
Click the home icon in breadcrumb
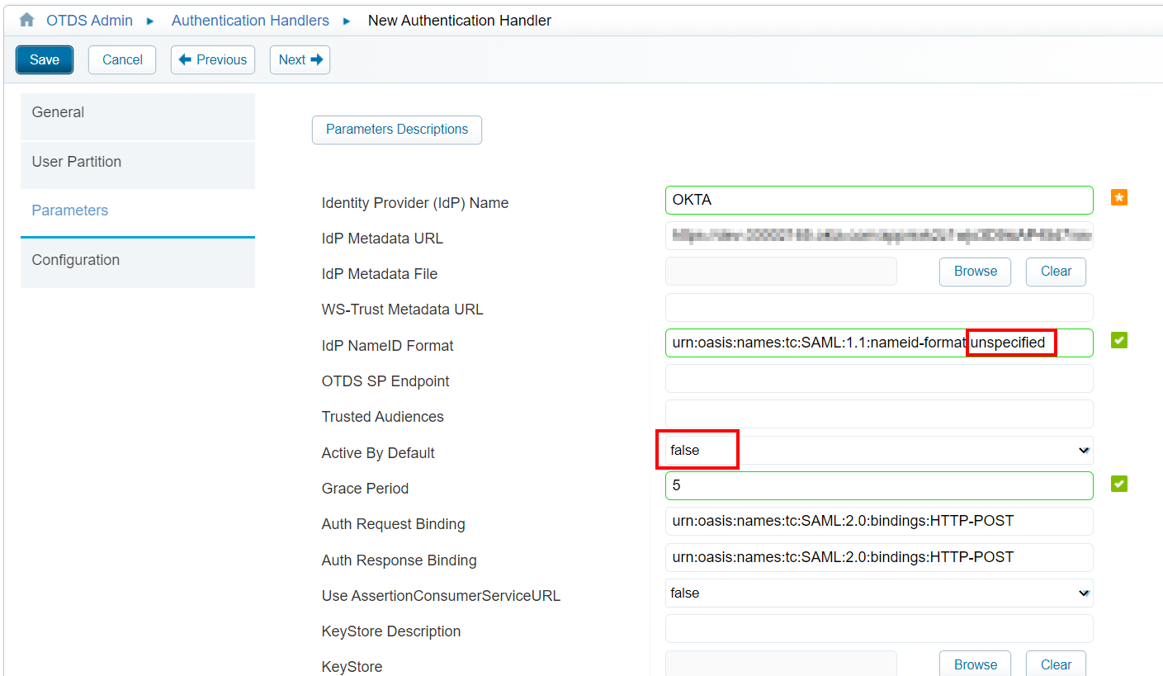26,21
